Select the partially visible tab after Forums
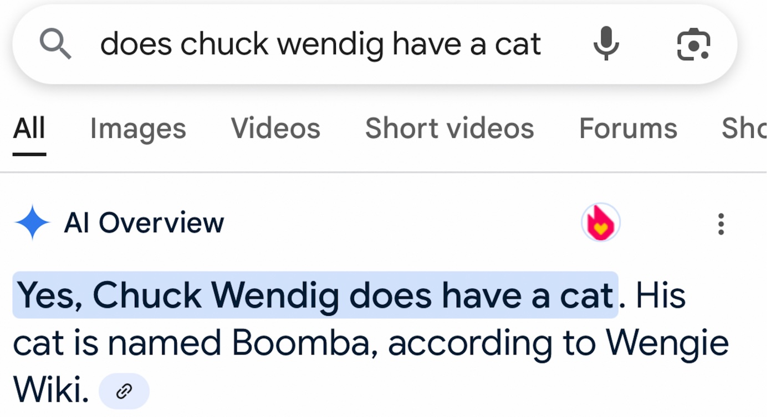Viewport: 776px width, 417px height. pos(746,129)
